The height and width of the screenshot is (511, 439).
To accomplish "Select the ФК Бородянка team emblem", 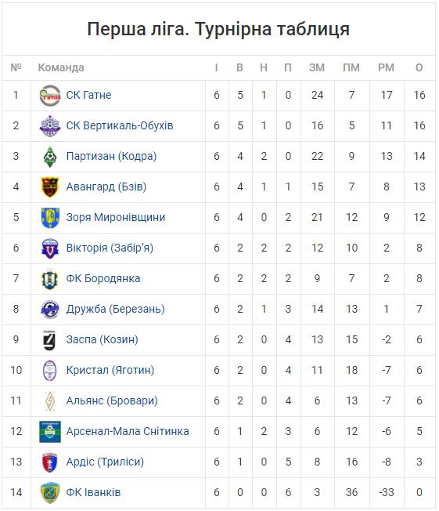I will (x=50, y=279).
